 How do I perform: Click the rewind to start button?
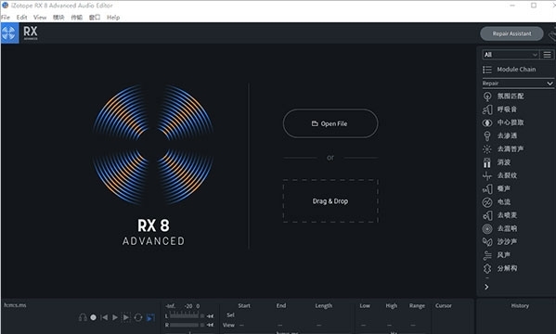pyautogui.click(x=104, y=317)
